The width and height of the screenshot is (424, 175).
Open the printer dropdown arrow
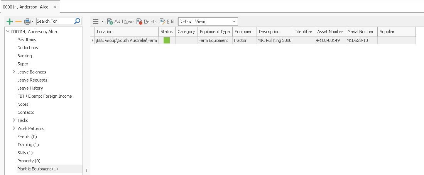click(x=33, y=22)
